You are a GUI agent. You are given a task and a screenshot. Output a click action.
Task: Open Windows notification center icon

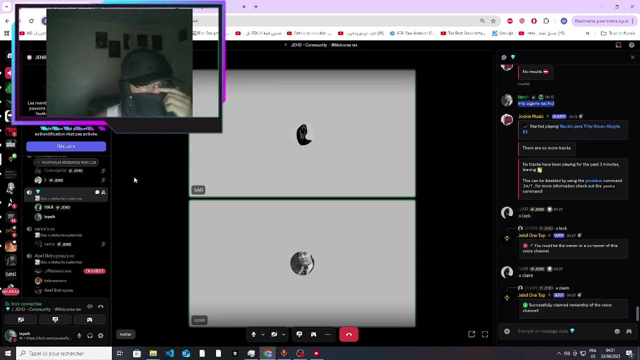point(629,353)
